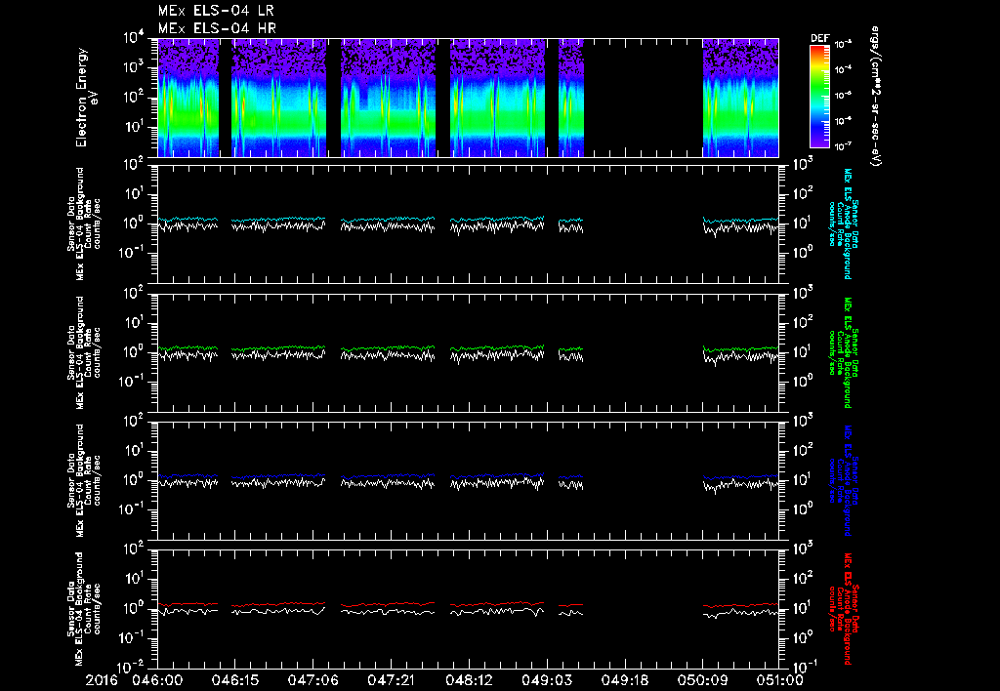Screen dimensions: 1000x691
Task: Click the first spectrogram segment starting at 046:00
Action: click(188, 98)
